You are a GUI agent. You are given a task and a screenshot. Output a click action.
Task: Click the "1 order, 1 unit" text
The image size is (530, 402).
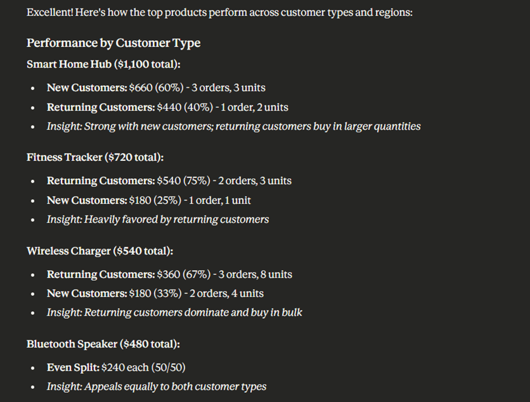(220, 200)
